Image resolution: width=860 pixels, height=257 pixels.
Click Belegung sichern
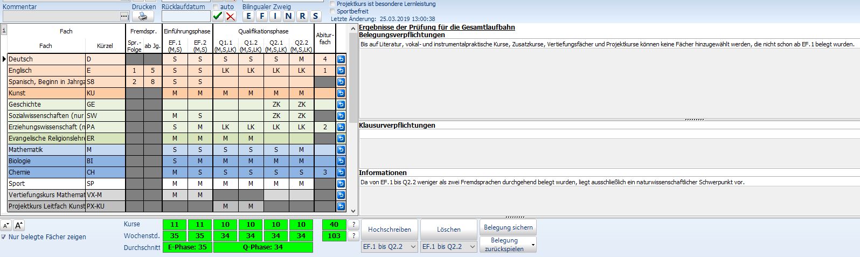click(508, 227)
